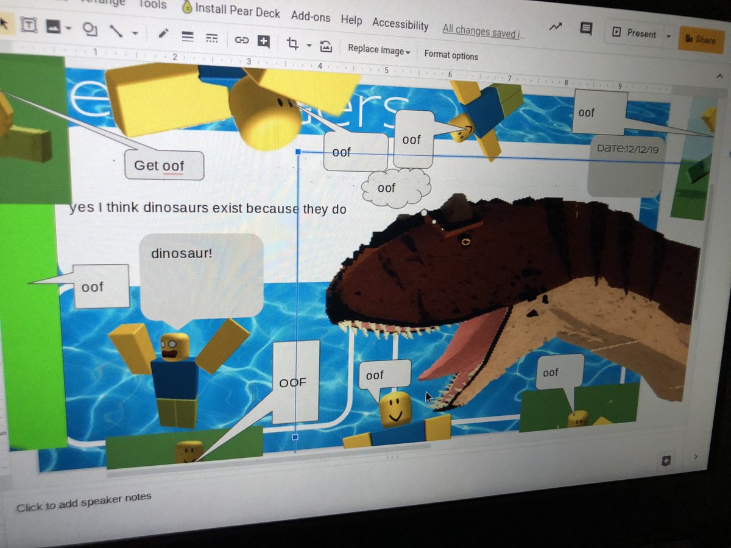Select the shape tool

pos(90,30)
